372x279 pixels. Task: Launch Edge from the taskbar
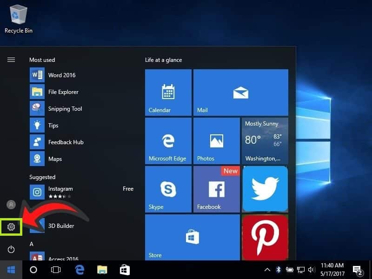(80, 270)
